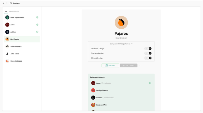The height and width of the screenshot is (113, 203).
Task: Click Isabella avatar icon
Action: point(93,98)
